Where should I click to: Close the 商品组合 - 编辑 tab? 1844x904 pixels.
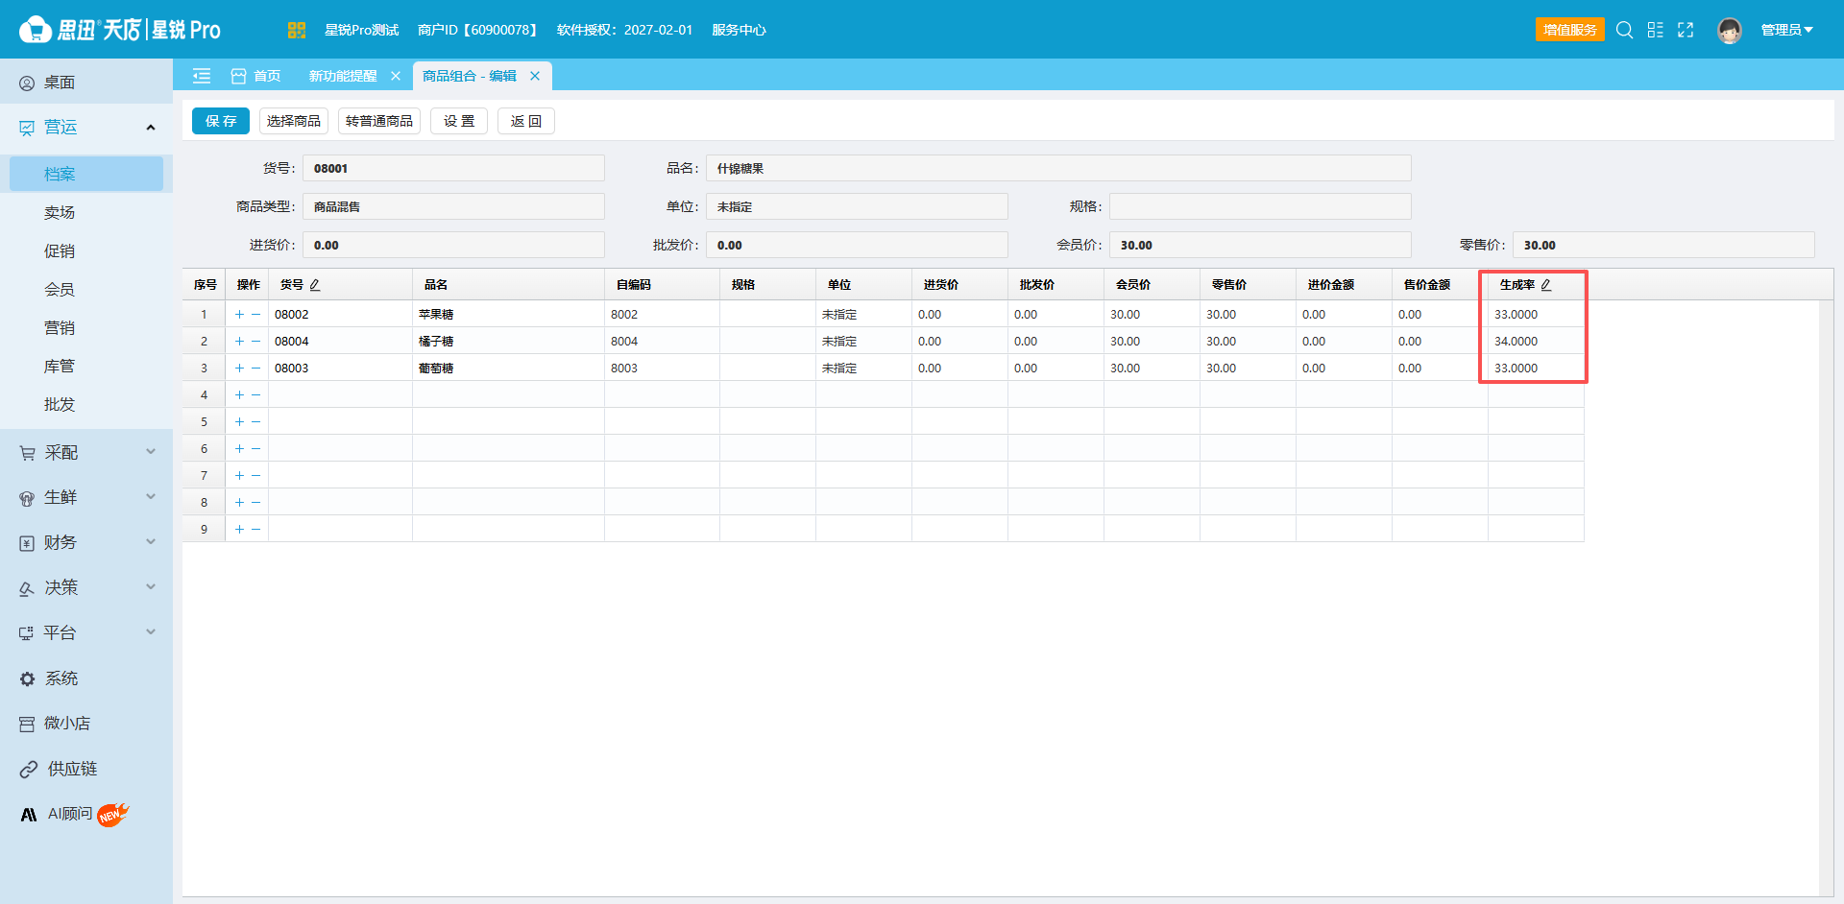click(535, 76)
